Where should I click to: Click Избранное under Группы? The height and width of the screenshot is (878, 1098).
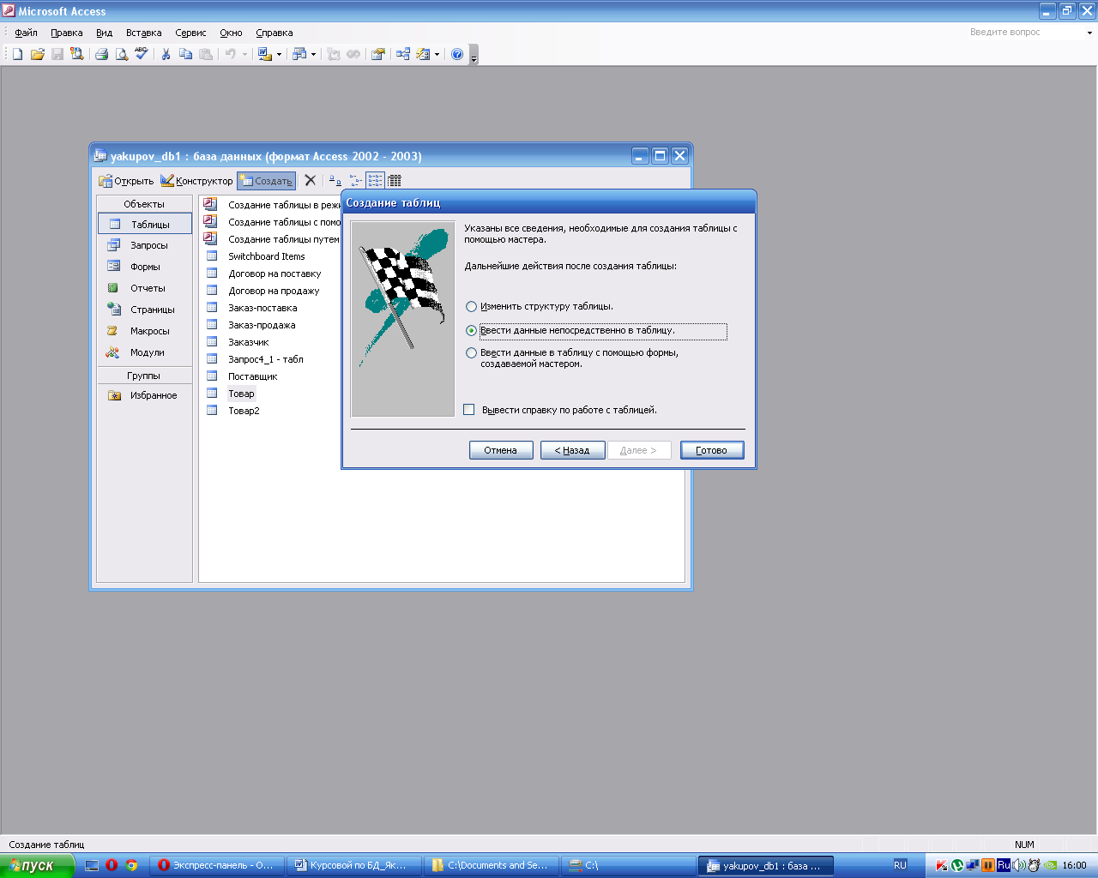[x=144, y=395]
